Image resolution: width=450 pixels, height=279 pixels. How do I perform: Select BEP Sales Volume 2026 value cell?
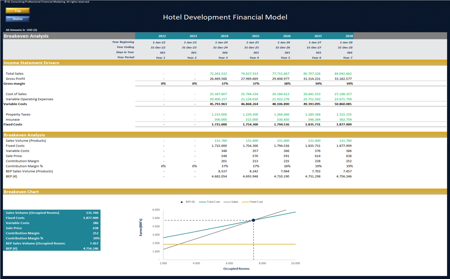point(285,171)
